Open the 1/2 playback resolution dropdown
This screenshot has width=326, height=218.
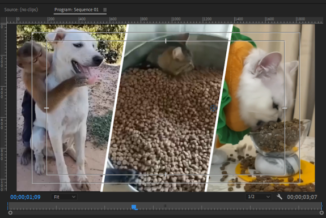pos(259,196)
